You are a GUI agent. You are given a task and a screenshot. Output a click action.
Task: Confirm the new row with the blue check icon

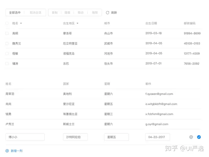(199, 137)
